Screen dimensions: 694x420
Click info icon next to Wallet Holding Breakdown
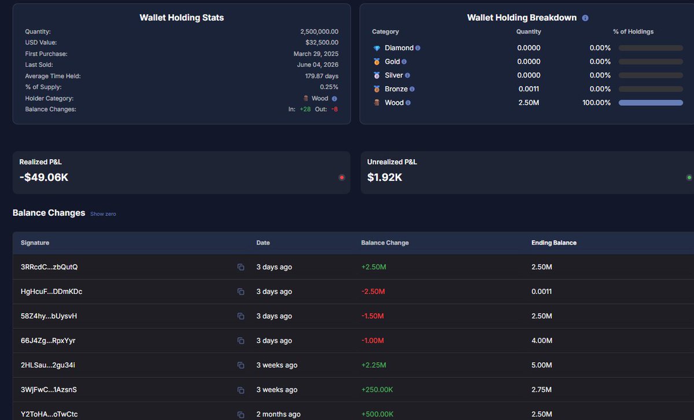coord(585,18)
